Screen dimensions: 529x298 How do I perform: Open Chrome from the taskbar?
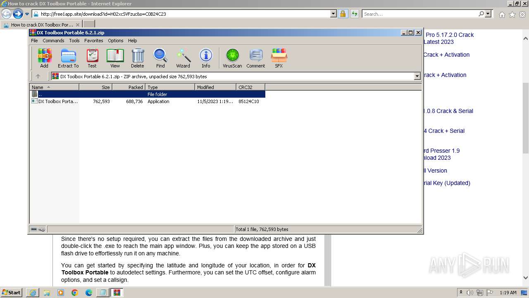pyautogui.click(x=75, y=293)
